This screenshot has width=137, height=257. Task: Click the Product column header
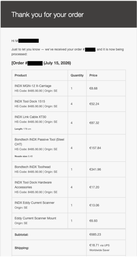coord(20,75)
